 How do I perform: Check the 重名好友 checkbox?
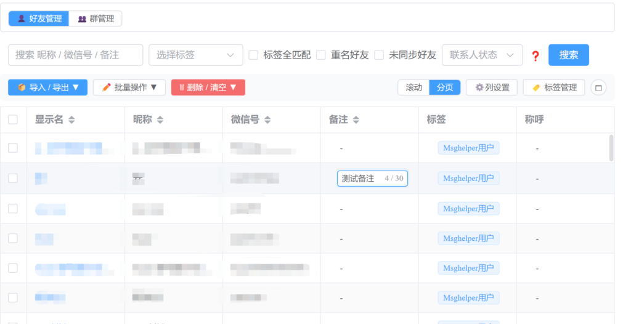(321, 55)
